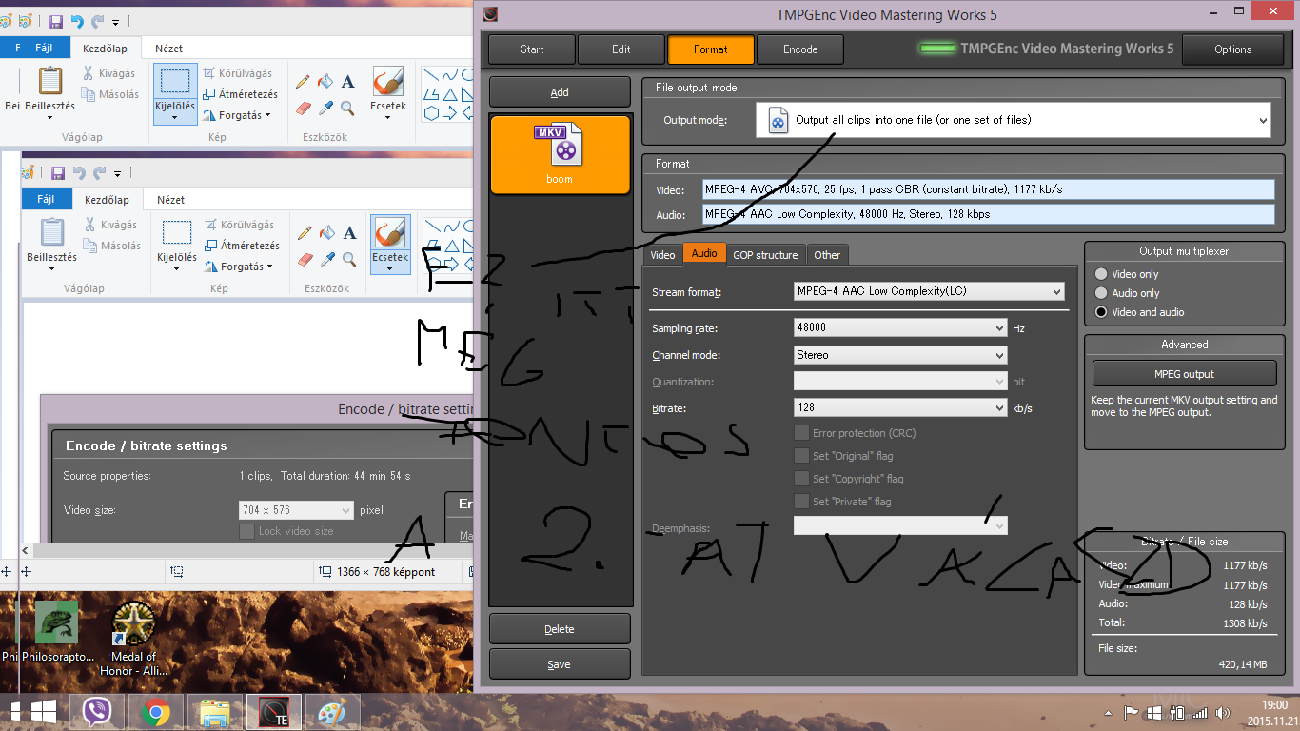Image resolution: width=1300 pixels, height=731 pixels.
Task: Toggle Set "Original" flag checkbox
Action: (801, 456)
